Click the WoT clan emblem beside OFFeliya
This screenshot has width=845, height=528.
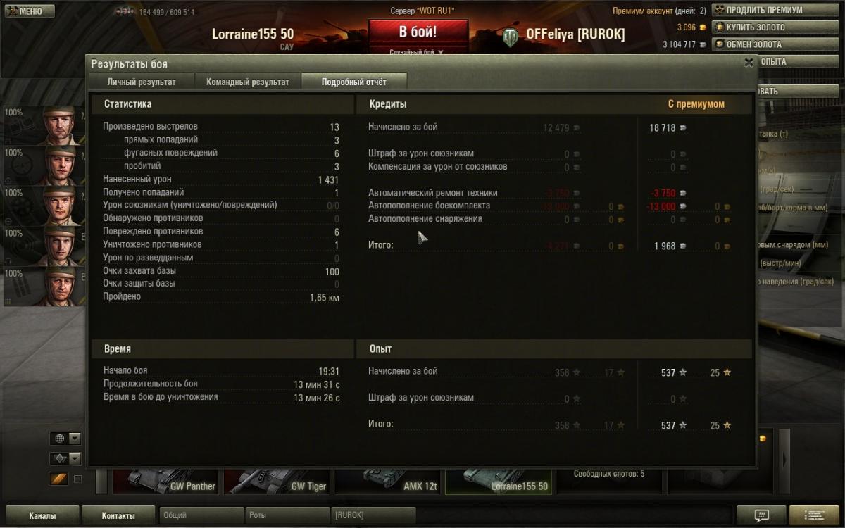click(x=511, y=36)
